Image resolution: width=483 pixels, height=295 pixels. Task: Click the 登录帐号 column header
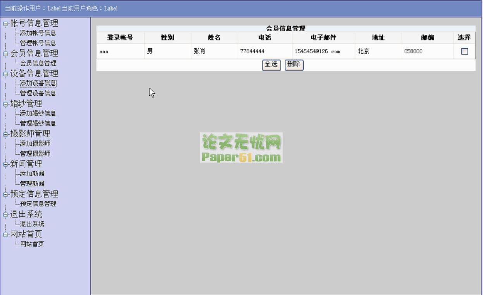(x=120, y=38)
